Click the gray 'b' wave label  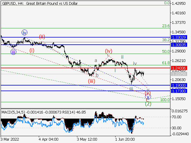[97, 75]
